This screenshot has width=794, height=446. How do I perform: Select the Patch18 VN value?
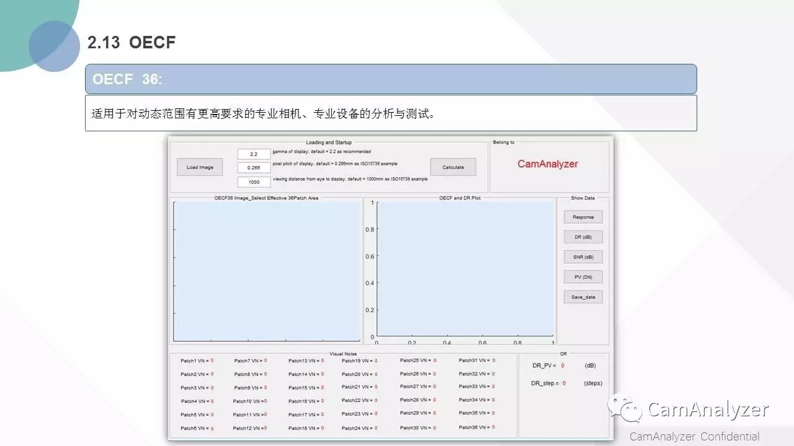click(321, 428)
